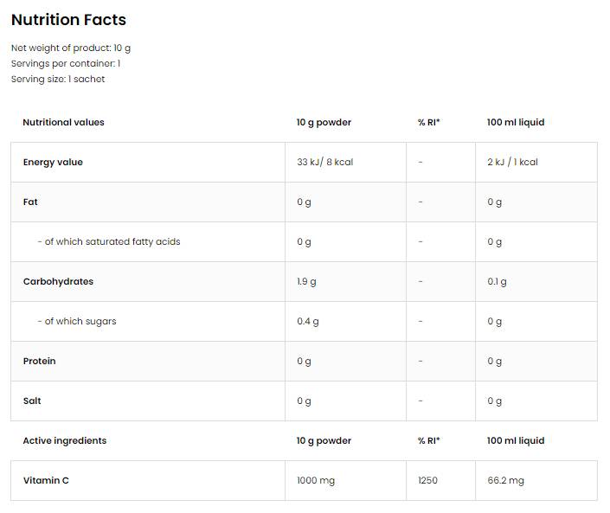This screenshot has width=610, height=513.
Task: Click the 66.2 mg per 100 ml value
Action: pyautogui.click(x=505, y=481)
